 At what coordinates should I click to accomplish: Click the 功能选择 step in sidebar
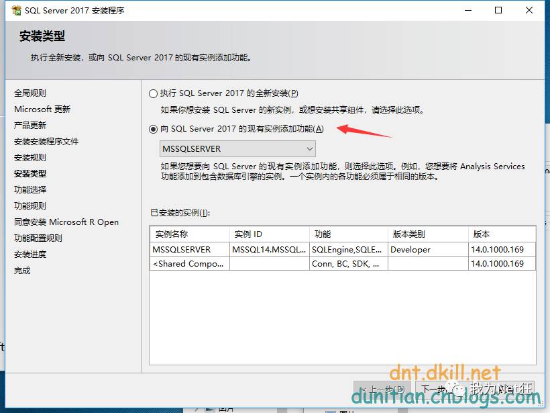coord(30,190)
